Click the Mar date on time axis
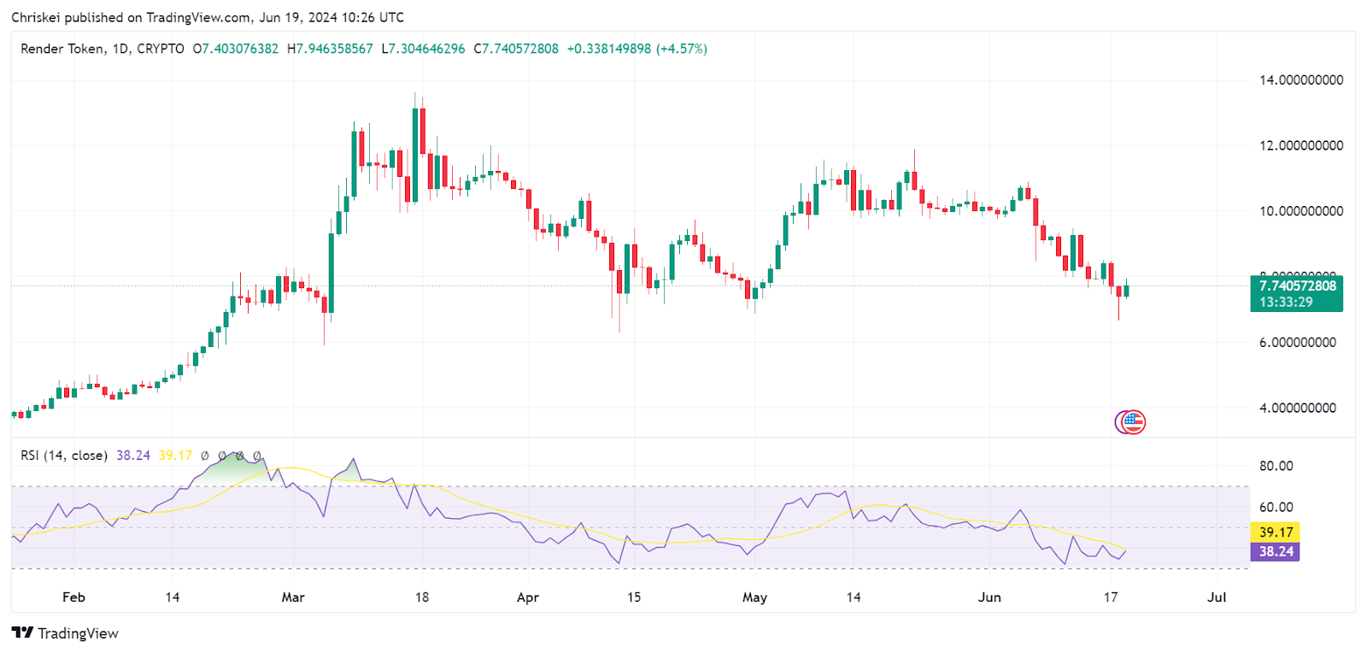Viewport: 1367px width, 653px height. click(x=293, y=597)
